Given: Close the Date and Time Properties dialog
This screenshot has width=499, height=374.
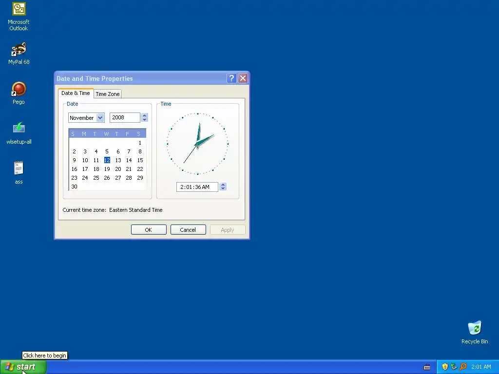Looking at the screenshot, I should [x=243, y=78].
